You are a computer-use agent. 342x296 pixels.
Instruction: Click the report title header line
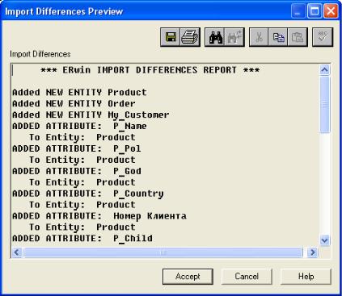(x=150, y=70)
